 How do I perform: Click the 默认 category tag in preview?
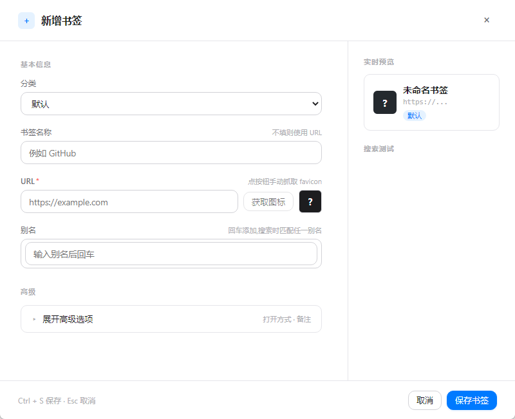(414, 116)
